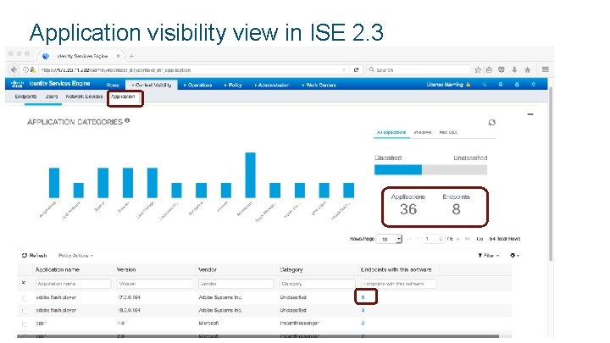Go to the Home menu item
The width and height of the screenshot is (610, 343).
coord(113,85)
